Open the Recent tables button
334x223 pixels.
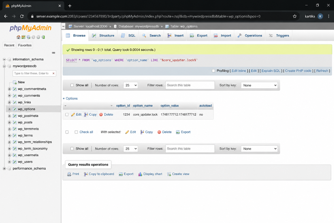(x=9, y=45)
